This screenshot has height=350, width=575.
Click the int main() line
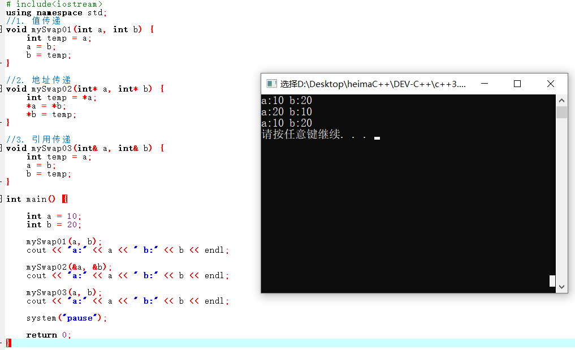tap(37, 199)
